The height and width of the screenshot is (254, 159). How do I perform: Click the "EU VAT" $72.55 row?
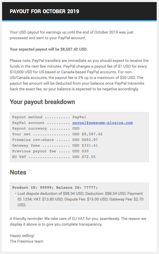tap(54, 157)
